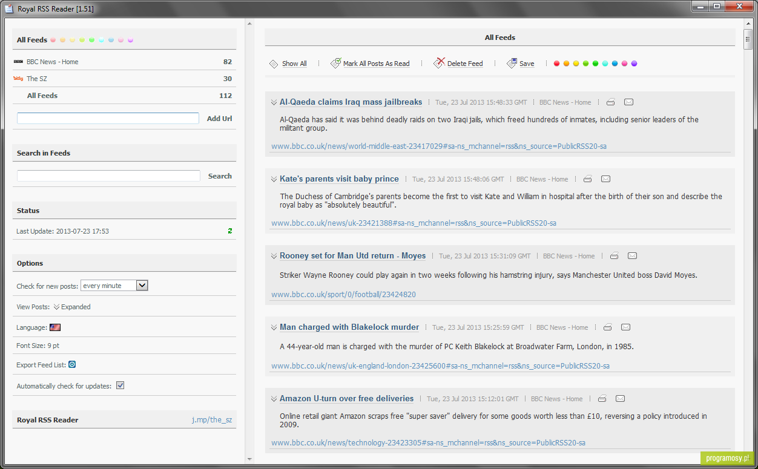Screen dimensions: 758x469
Task: Open the world-middle-east-23417029 BBC URL
Action: (x=439, y=146)
